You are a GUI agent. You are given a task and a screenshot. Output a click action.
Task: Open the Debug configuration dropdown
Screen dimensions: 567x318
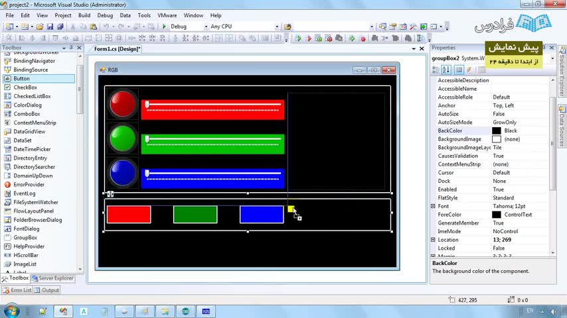tap(206, 26)
